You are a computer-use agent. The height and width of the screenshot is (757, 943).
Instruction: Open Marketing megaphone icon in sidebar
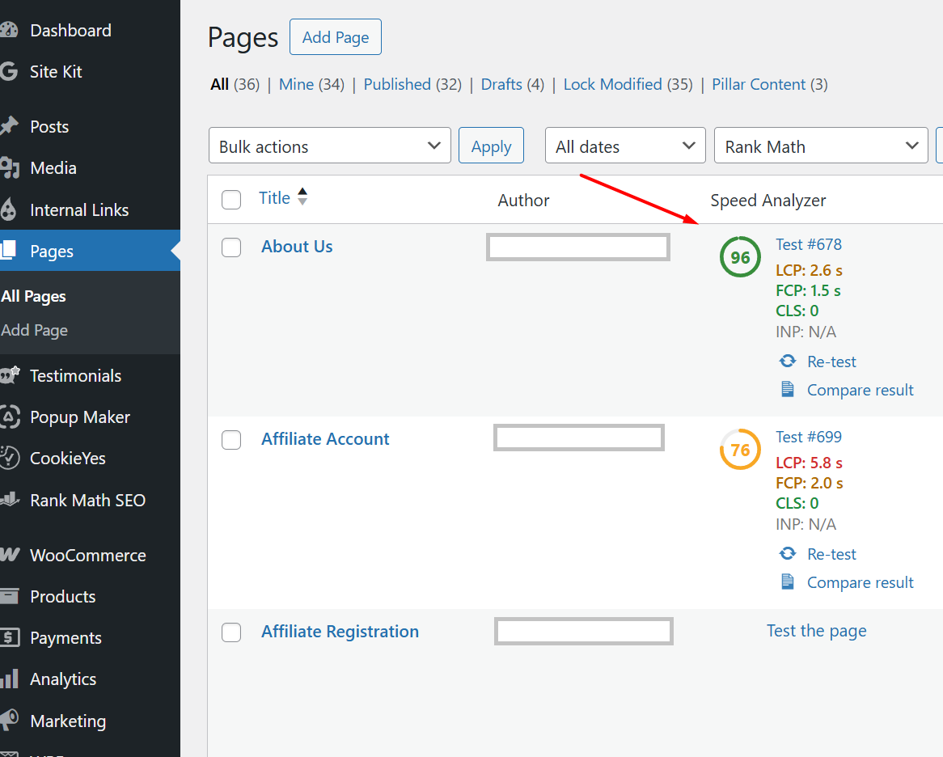(x=10, y=721)
